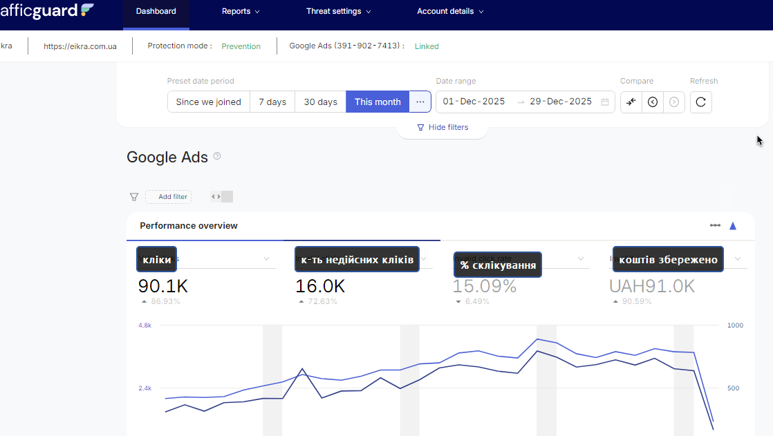Click the Google Ads help icon
This screenshot has height=436, width=773.
click(x=217, y=156)
